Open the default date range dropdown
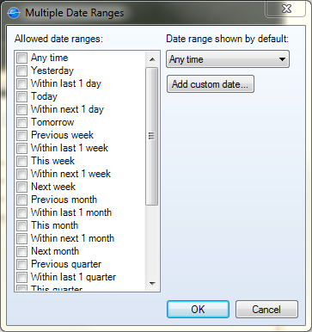Screen dimensions: 312x332 point(228,59)
